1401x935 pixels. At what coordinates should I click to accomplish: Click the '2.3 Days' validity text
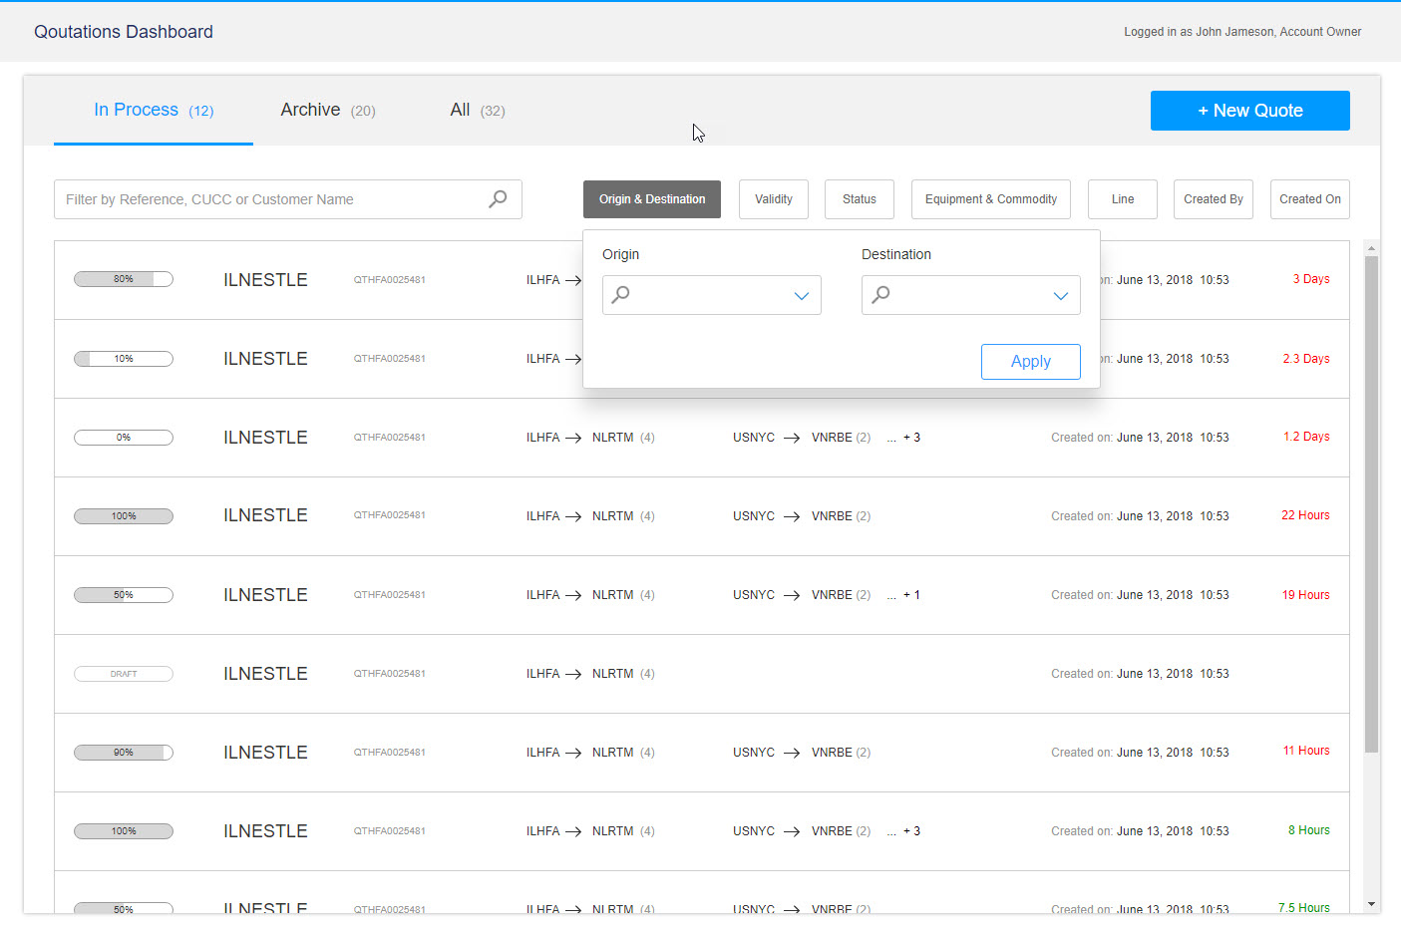point(1306,359)
